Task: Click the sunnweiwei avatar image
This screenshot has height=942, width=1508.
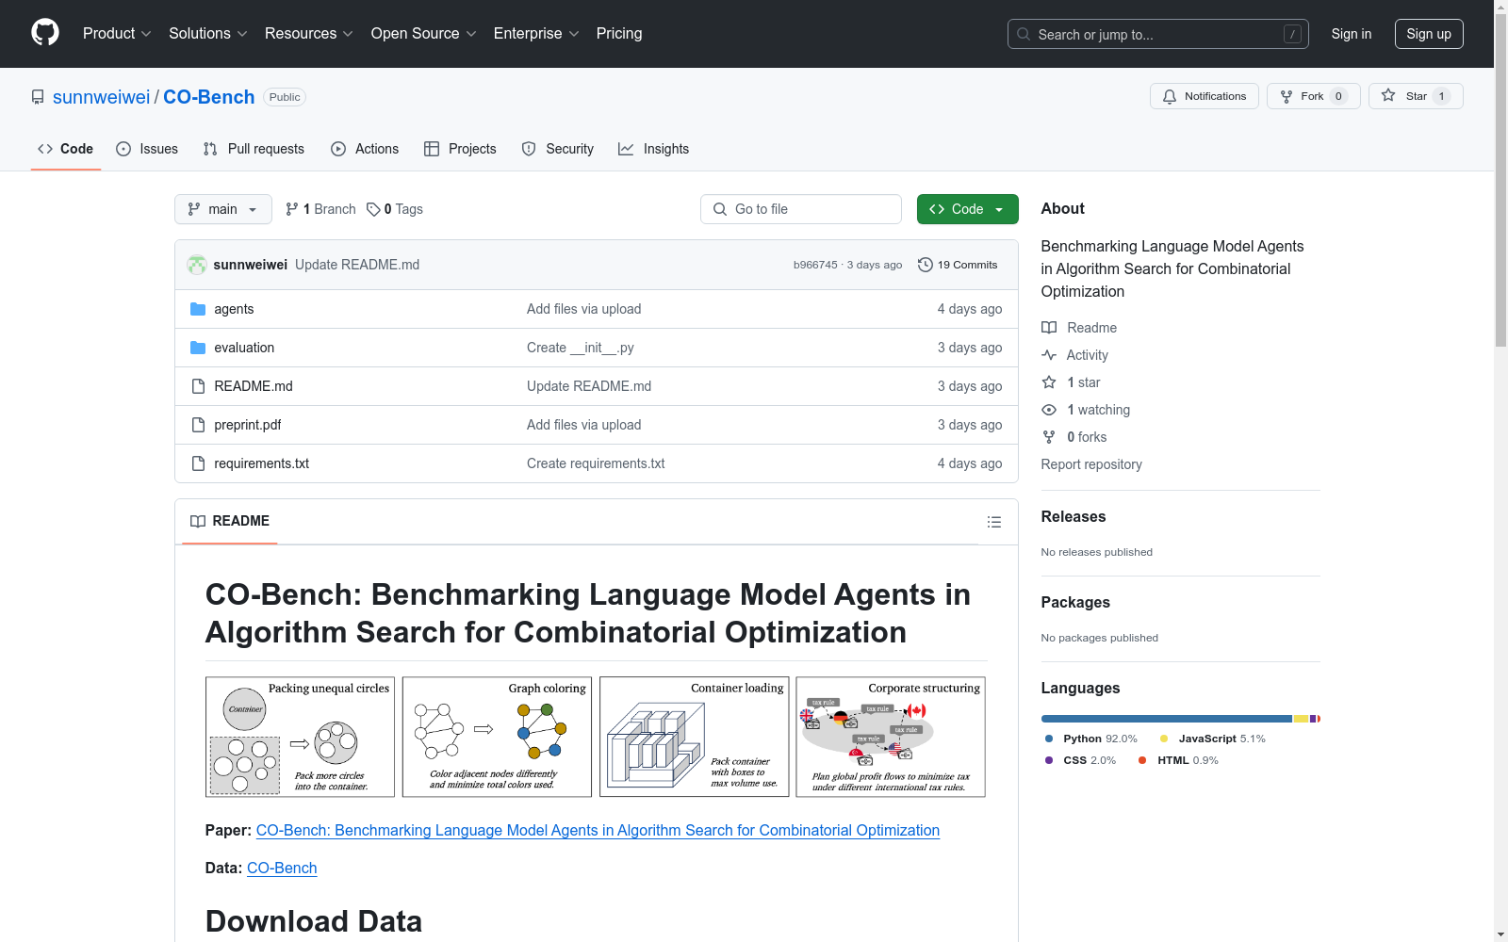Action: coord(197,265)
